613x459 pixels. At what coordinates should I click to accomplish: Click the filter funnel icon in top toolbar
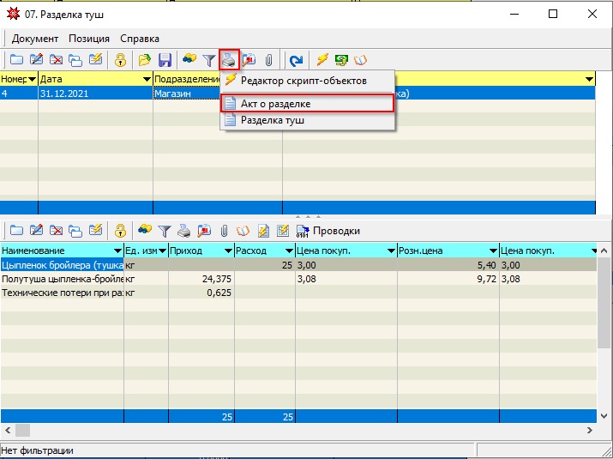tap(208, 60)
